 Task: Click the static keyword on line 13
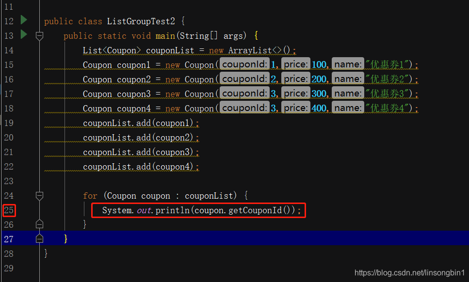coord(112,36)
